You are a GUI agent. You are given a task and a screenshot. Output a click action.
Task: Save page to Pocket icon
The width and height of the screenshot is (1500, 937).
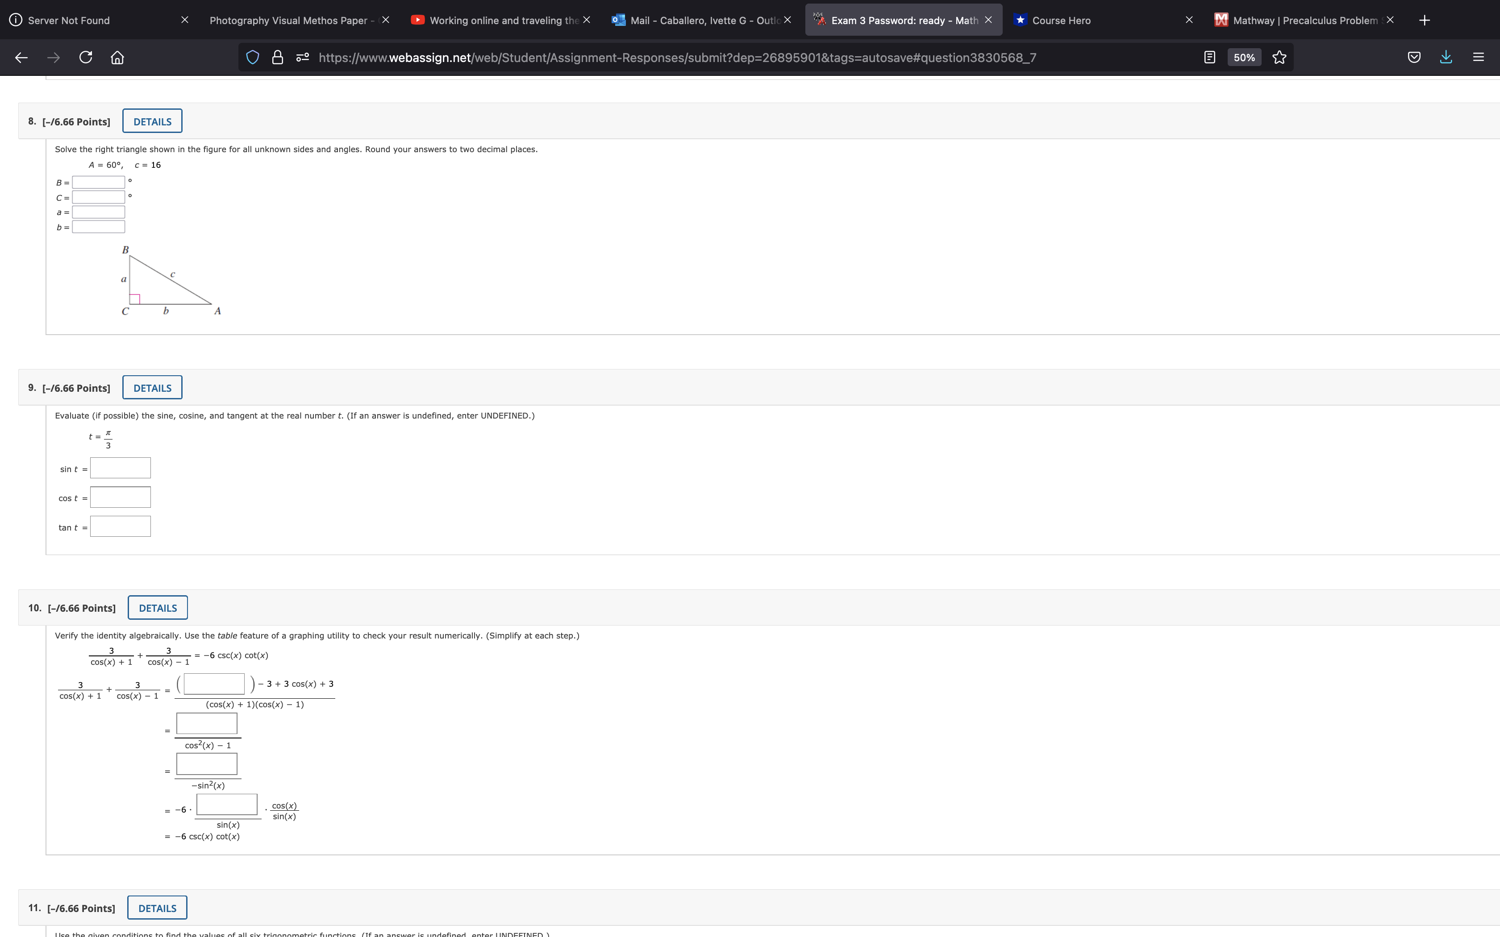click(1414, 58)
